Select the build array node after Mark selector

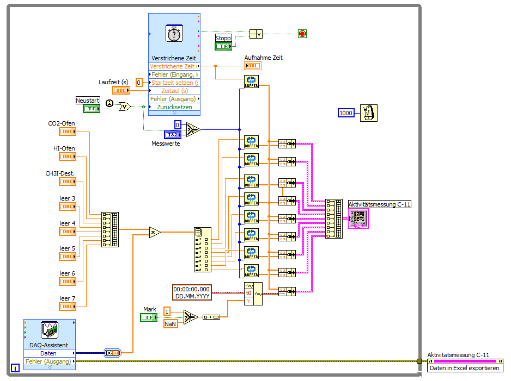[x=211, y=317]
